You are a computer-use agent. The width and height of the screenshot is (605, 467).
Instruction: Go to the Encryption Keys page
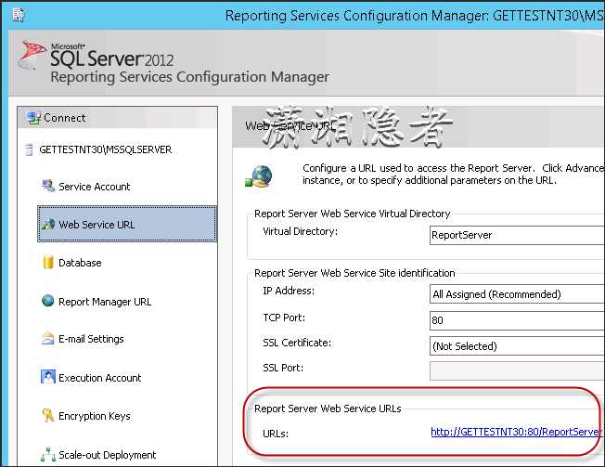[94, 416]
